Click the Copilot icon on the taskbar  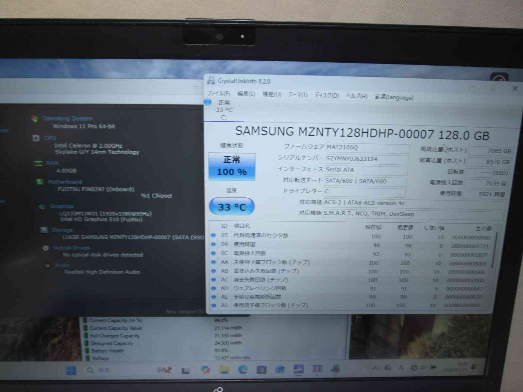[x=206, y=370]
